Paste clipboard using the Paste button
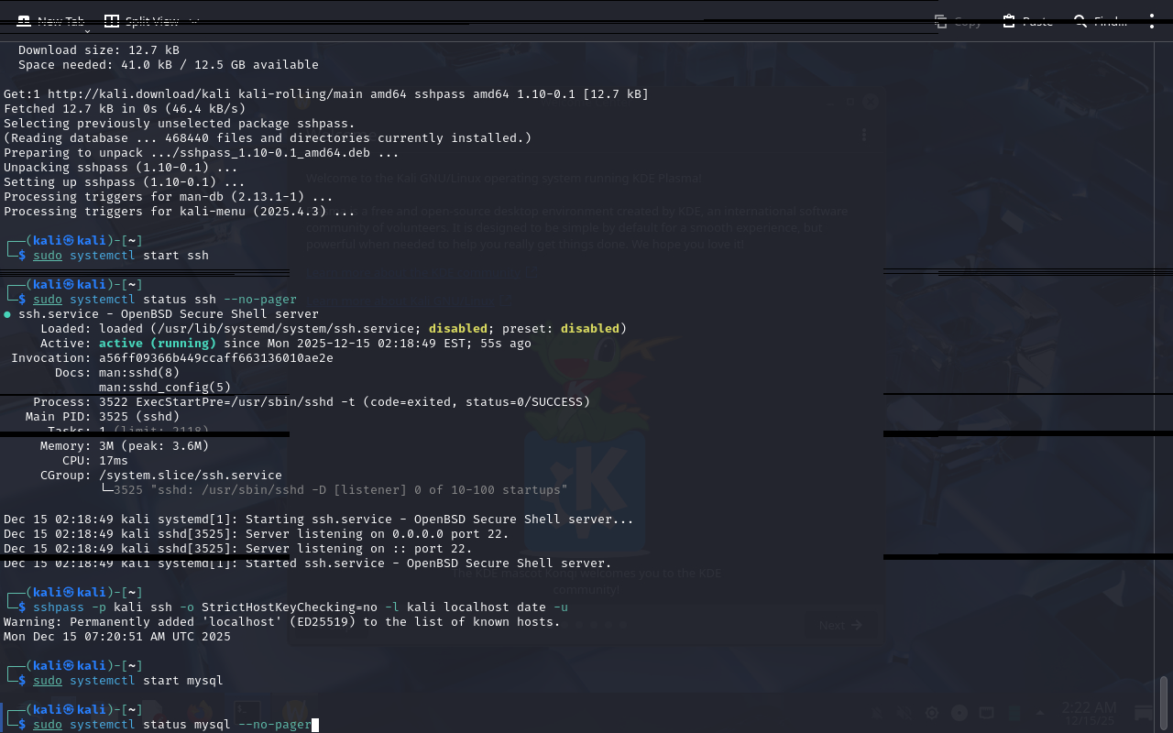 pos(1027,21)
